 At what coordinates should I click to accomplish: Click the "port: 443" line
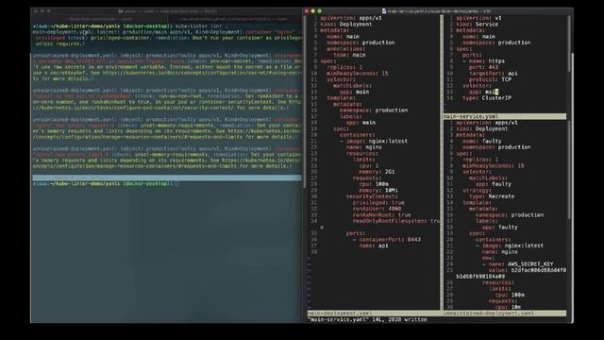point(483,67)
